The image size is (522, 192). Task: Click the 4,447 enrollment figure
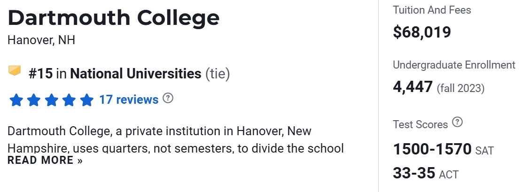pyautogui.click(x=413, y=87)
